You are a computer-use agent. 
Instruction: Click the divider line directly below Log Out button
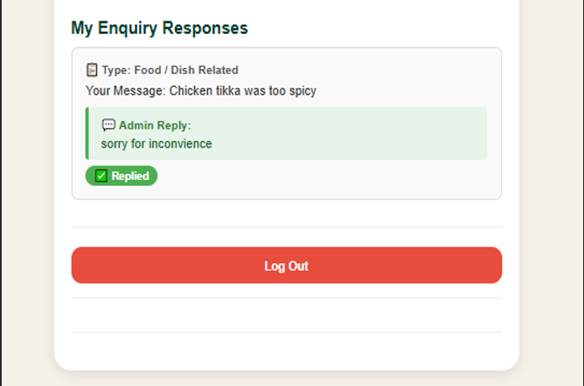click(x=286, y=298)
